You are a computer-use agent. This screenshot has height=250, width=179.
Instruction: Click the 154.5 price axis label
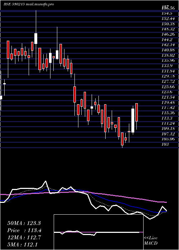click(x=166, y=13)
